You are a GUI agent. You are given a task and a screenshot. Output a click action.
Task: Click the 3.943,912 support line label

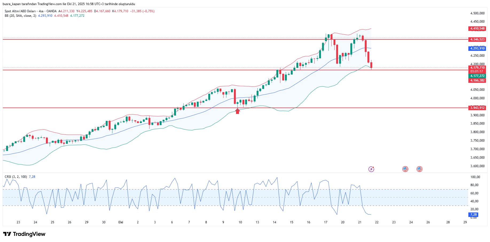point(477,108)
